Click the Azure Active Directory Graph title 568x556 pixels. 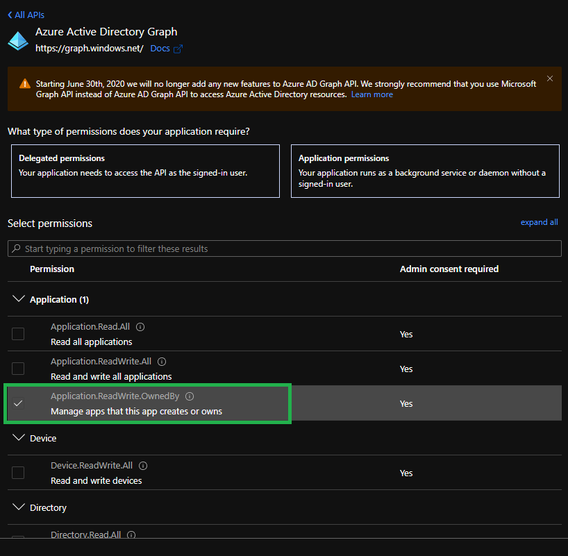(x=106, y=32)
